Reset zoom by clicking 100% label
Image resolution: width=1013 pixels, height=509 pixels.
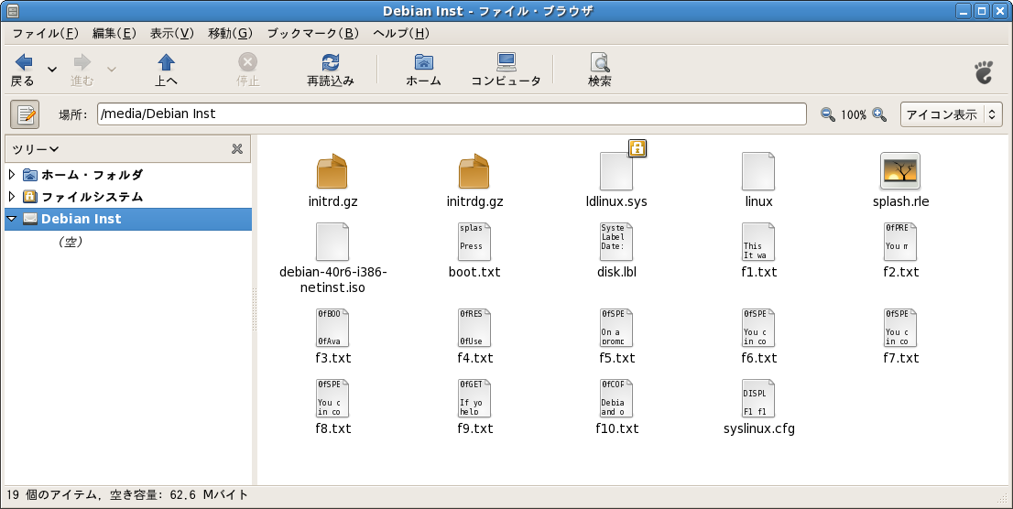[854, 115]
